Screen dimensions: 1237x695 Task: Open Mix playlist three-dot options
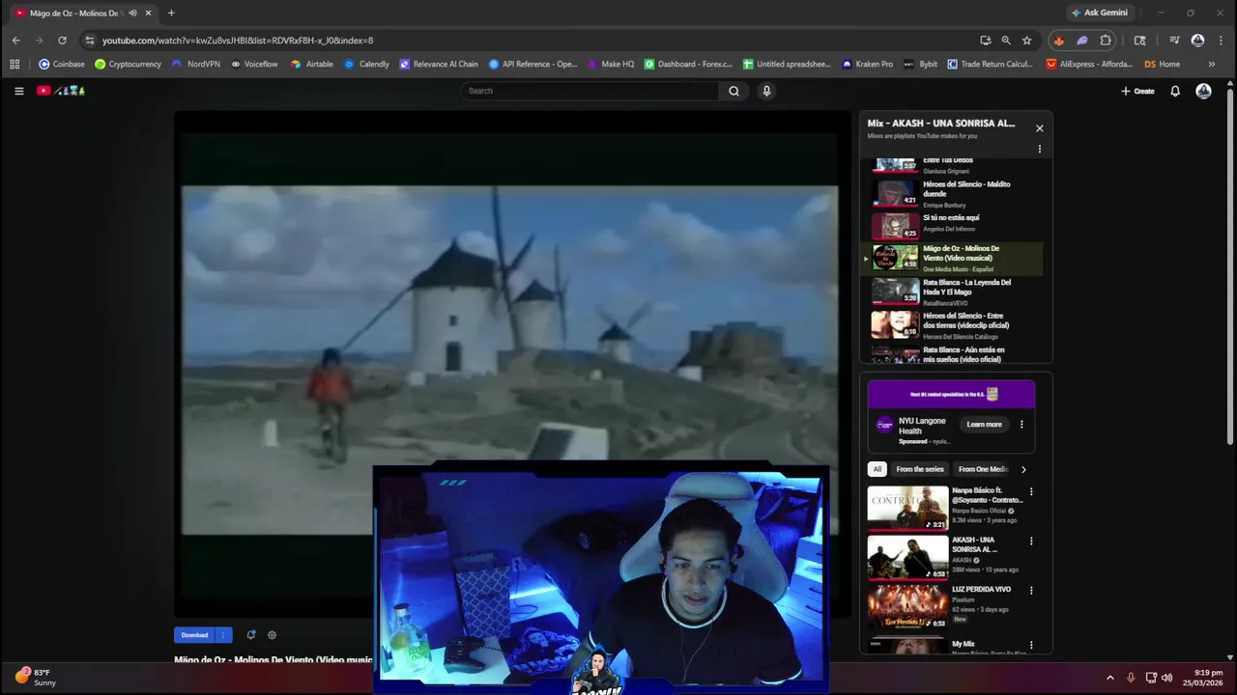(x=1040, y=149)
